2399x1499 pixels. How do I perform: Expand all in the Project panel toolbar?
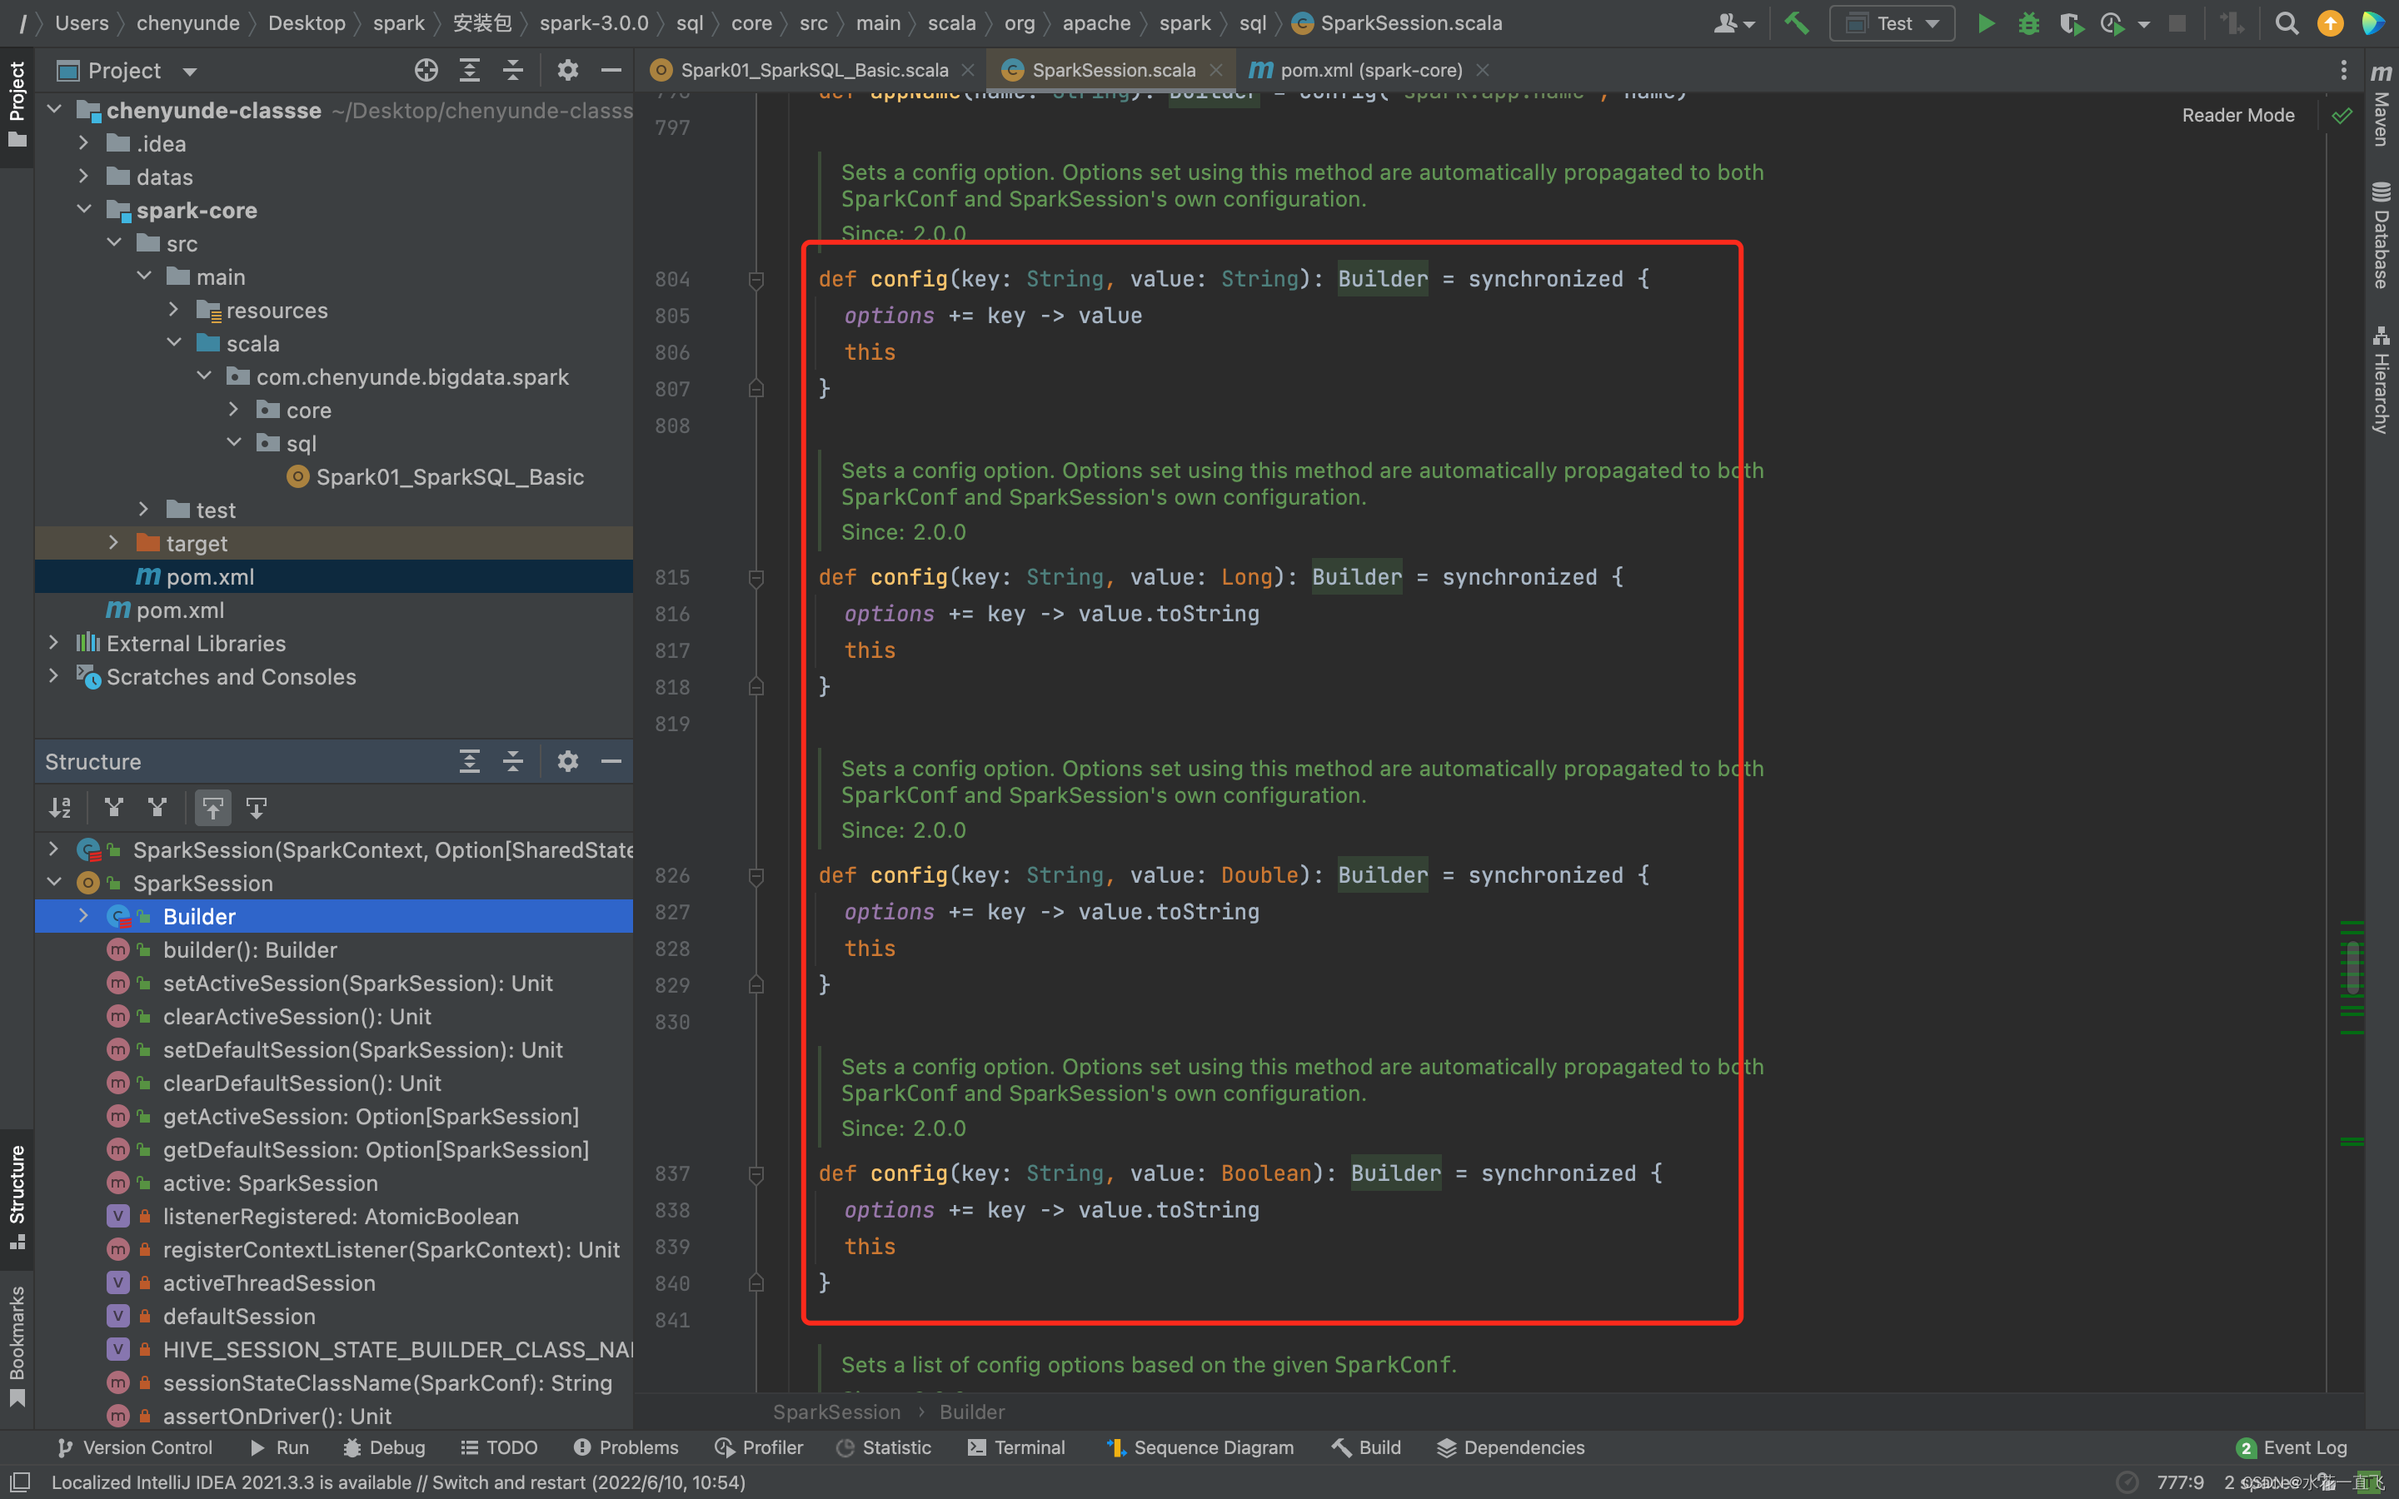tap(469, 71)
